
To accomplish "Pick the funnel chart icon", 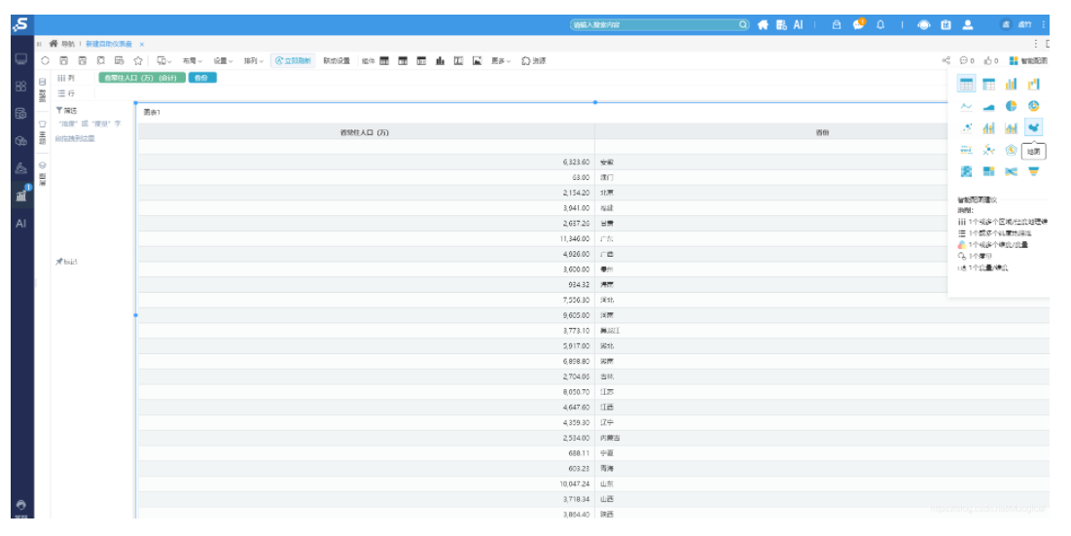I will [1033, 171].
